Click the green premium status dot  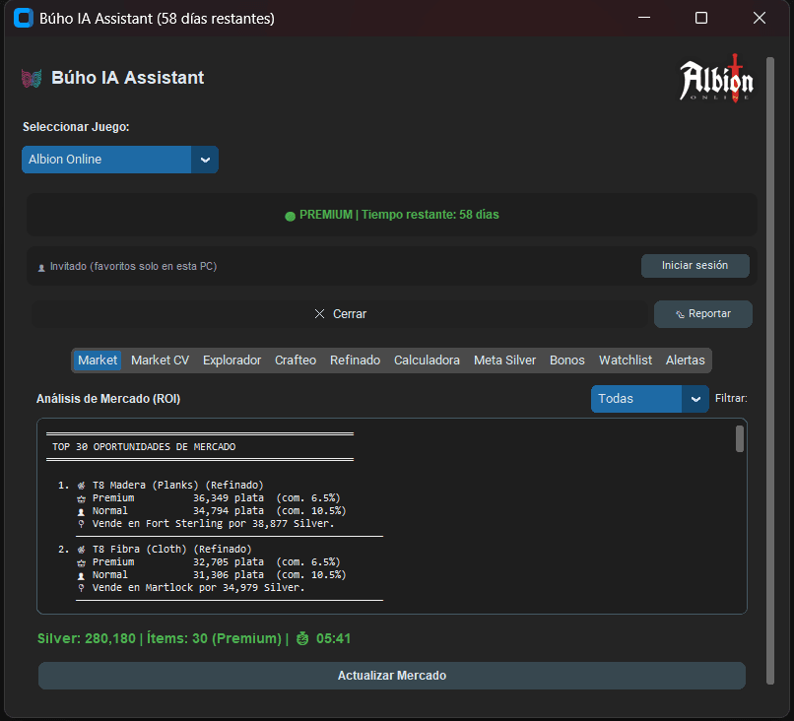click(291, 216)
